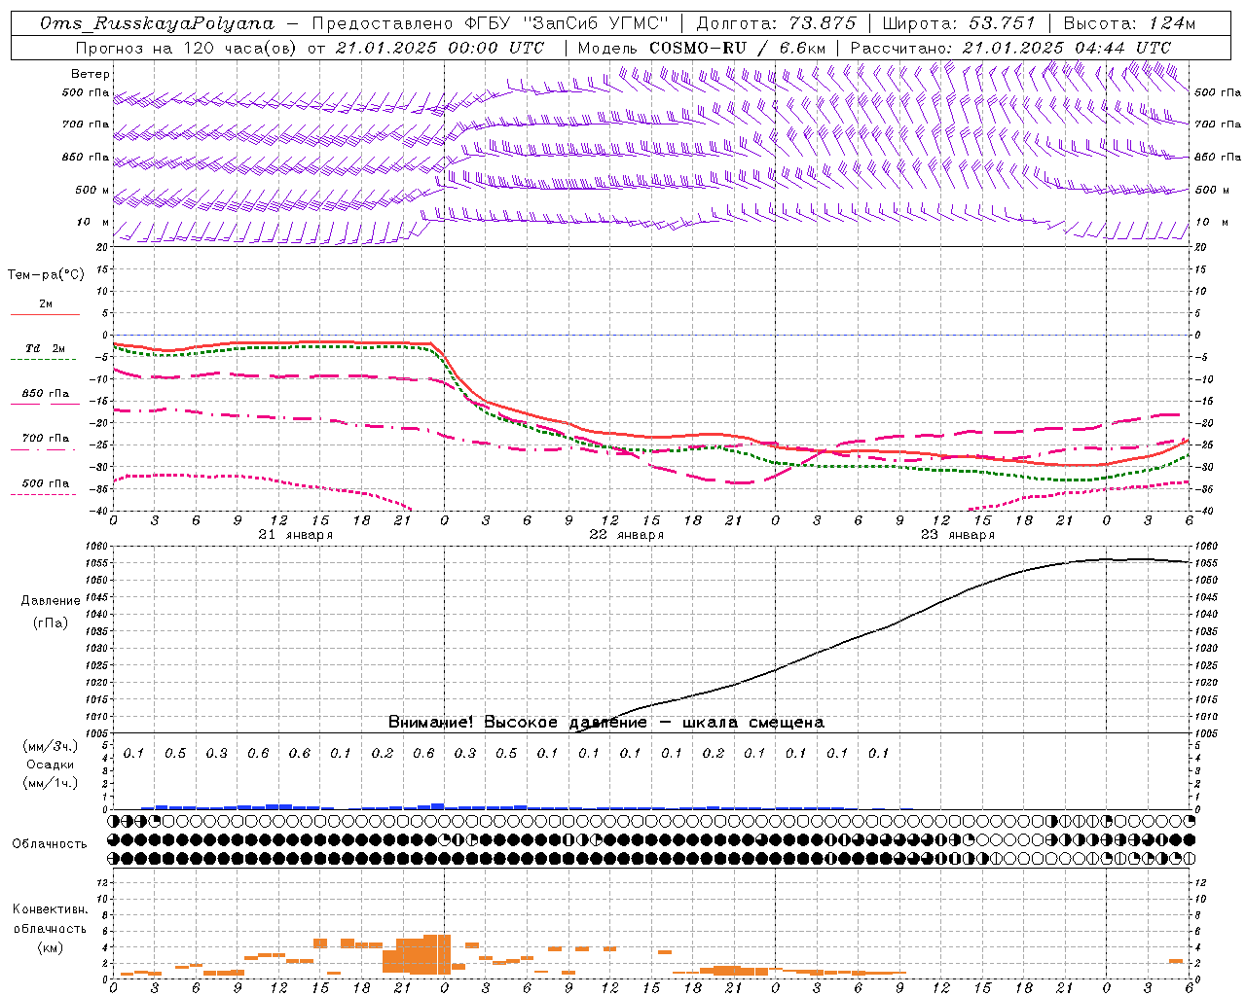Click the forecast start 21.01.2025 00:00 UTC
The width and height of the screenshot is (1246, 996).
(x=440, y=48)
